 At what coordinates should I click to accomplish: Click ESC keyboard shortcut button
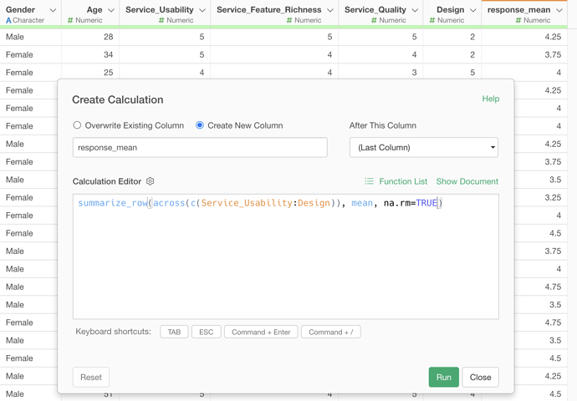(x=206, y=332)
